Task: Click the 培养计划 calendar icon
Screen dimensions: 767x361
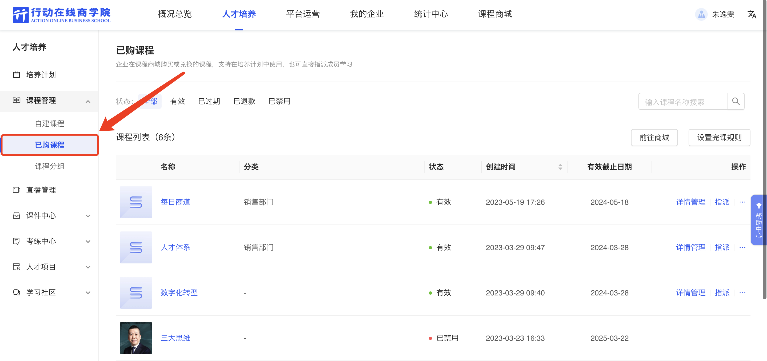Action: pyautogui.click(x=16, y=75)
